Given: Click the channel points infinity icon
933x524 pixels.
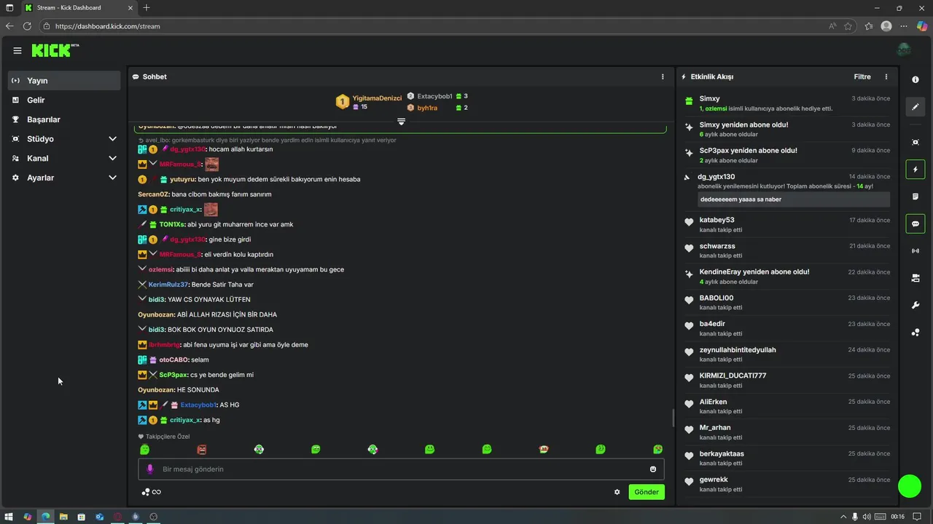Looking at the screenshot, I should tap(156, 492).
